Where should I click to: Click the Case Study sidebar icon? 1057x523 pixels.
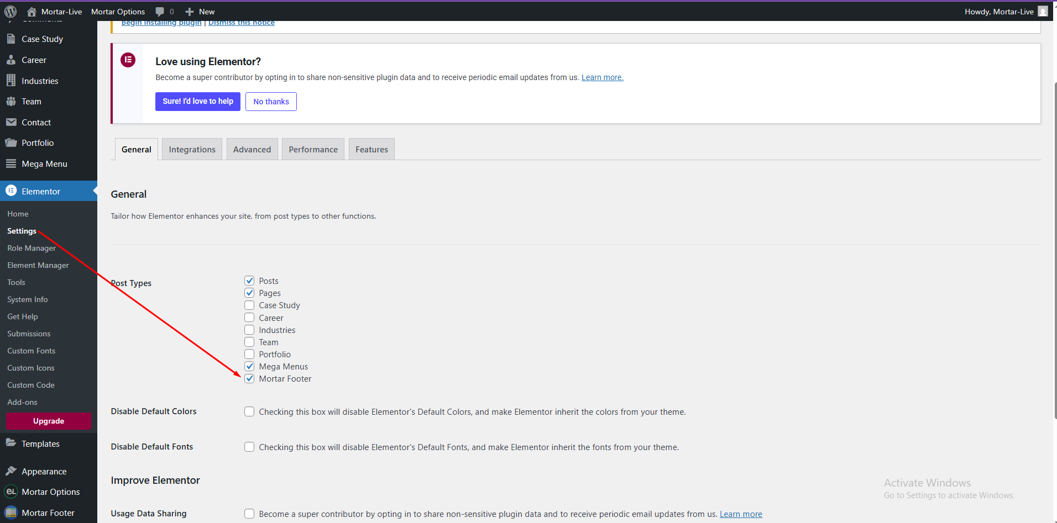11,39
